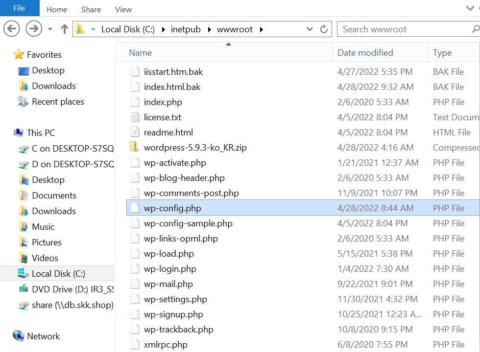Select the wordpress-5.9.3-ko_KR.zip archive icon

click(x=135, y=147)
